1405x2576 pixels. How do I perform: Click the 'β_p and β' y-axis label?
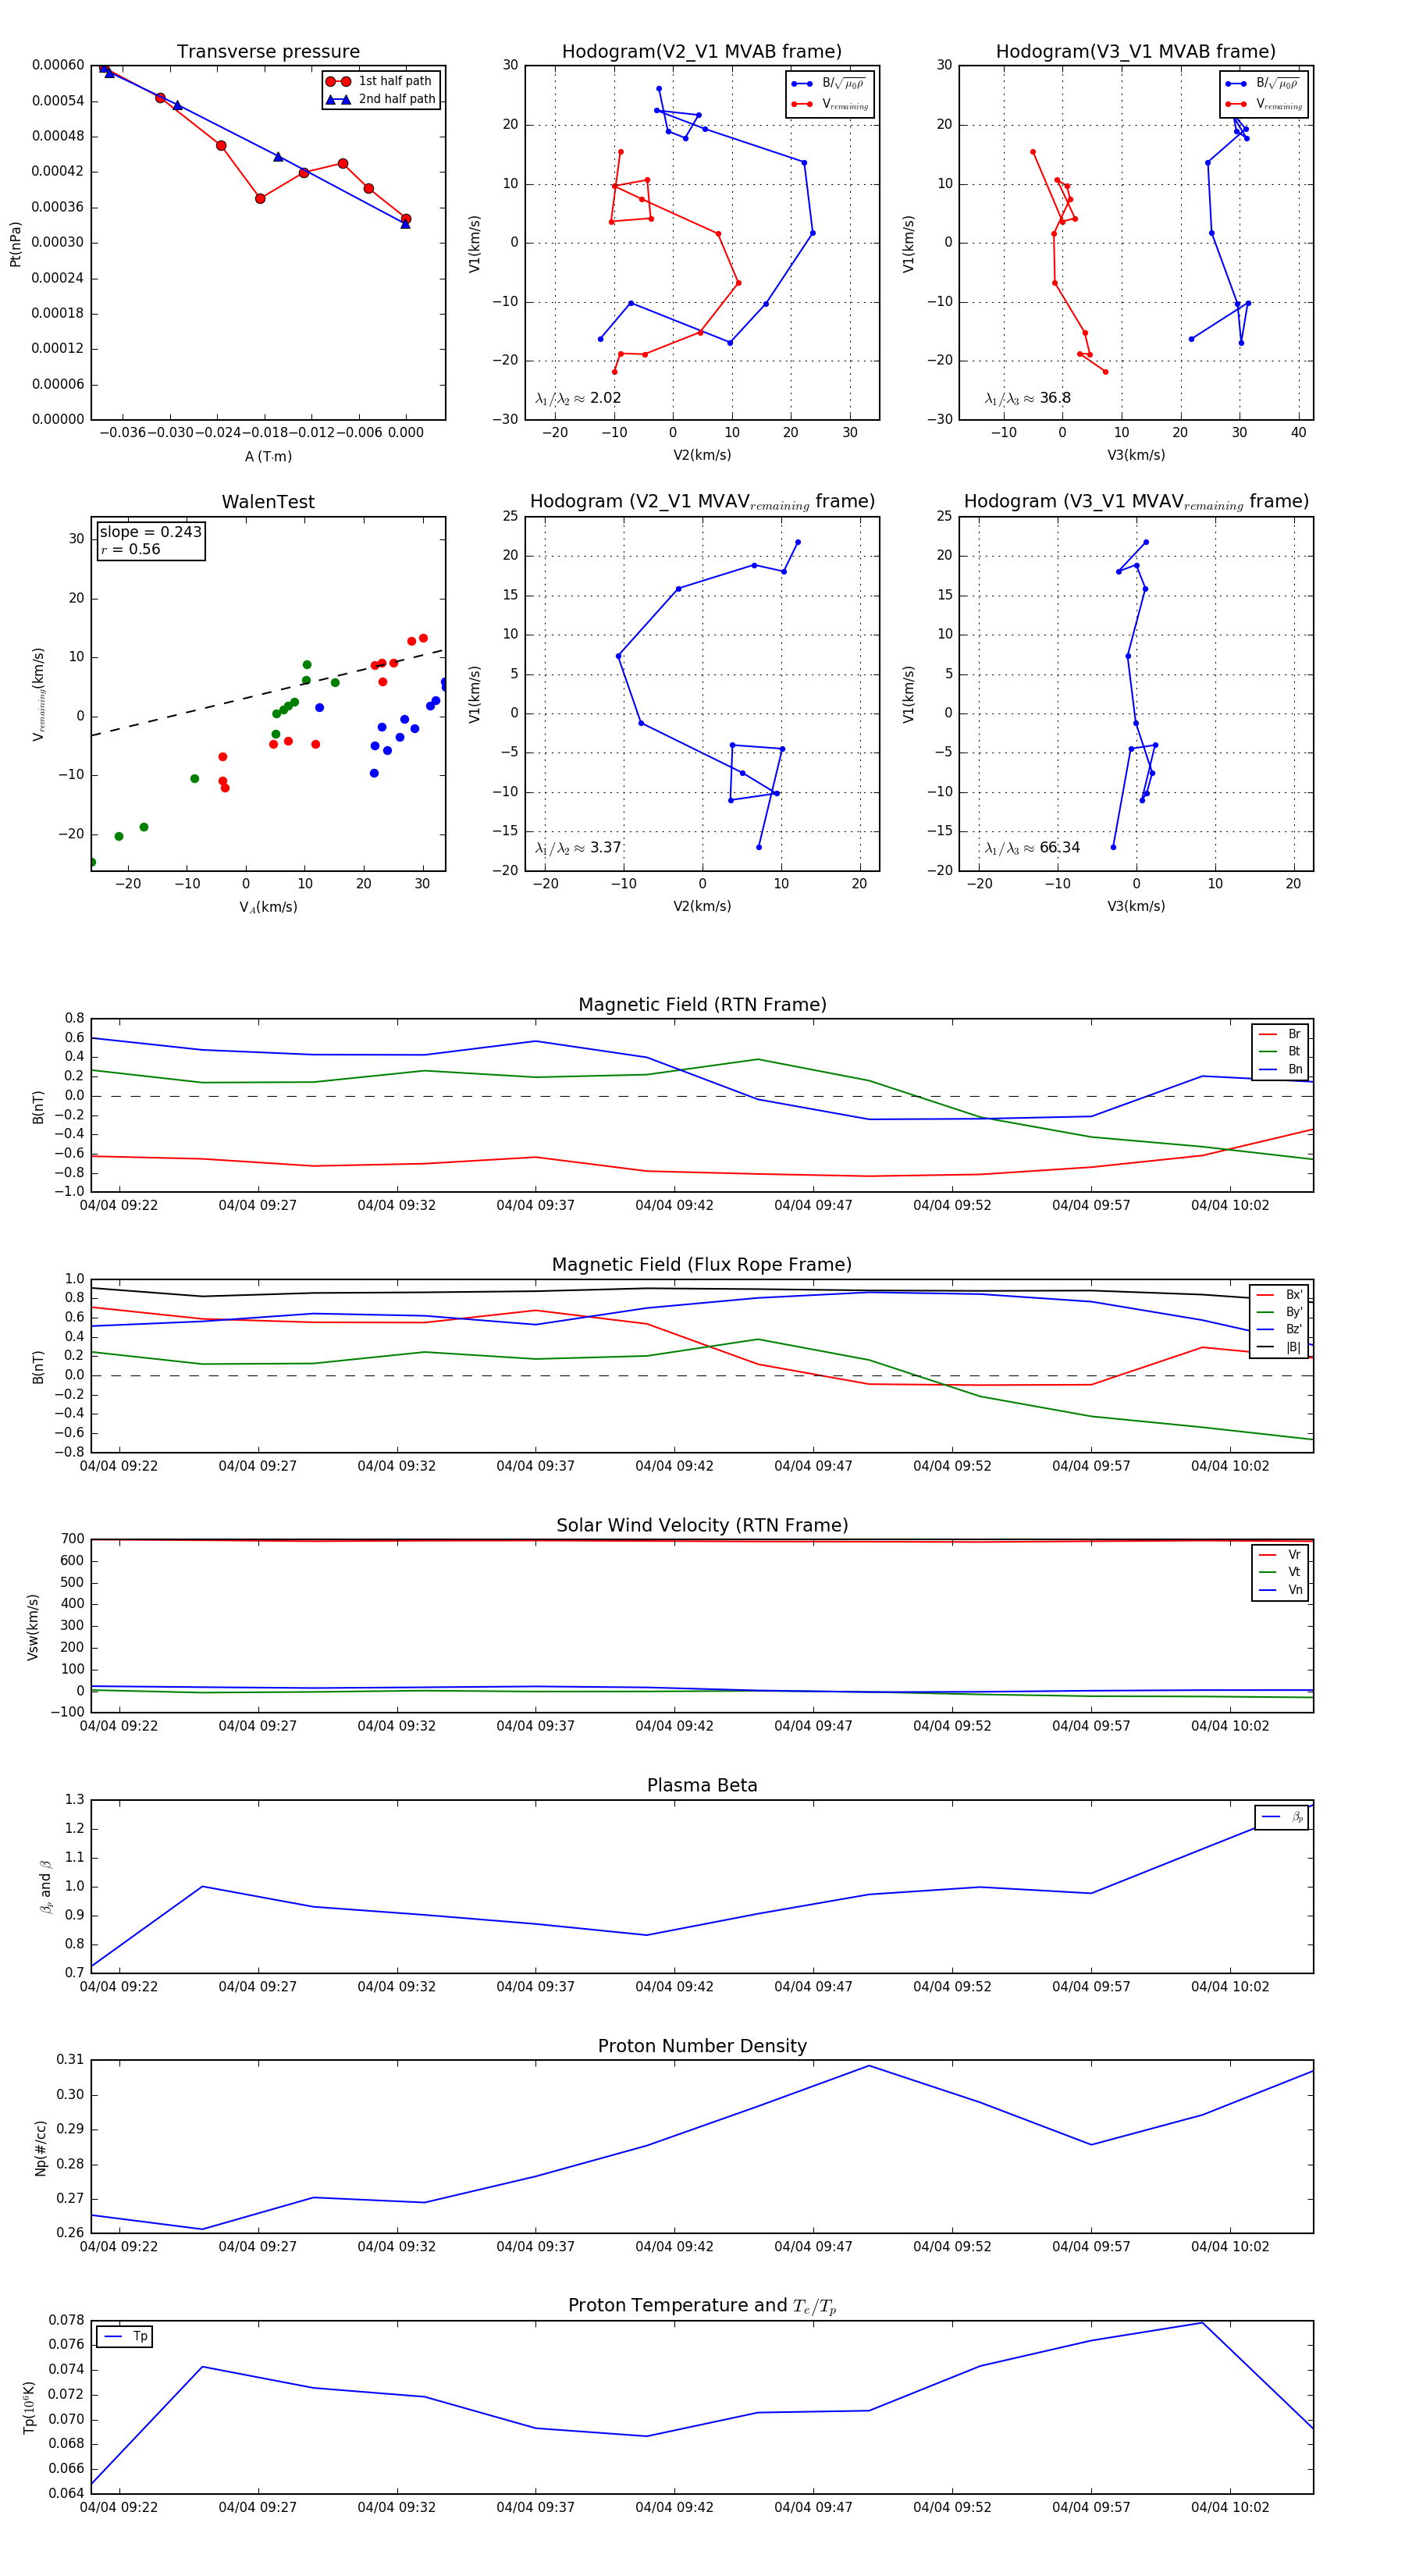pyautogui.click(x=46, y=1887)
